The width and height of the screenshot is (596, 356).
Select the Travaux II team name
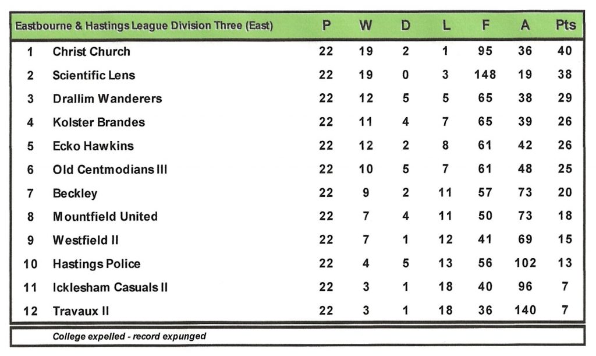click(x=80, y=311)
